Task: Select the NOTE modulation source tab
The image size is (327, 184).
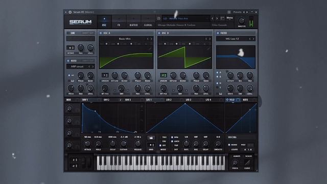Action: point(245,100)
